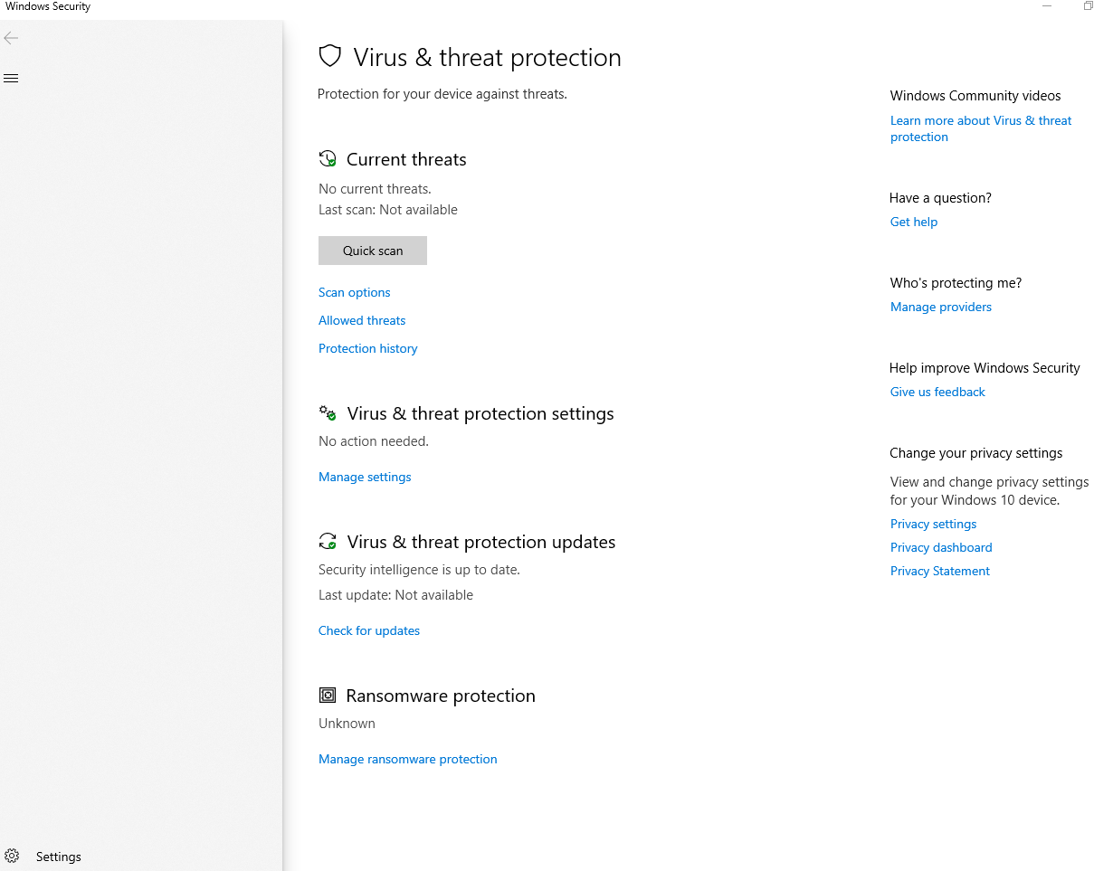Open Manage settings link

[365, 477]
